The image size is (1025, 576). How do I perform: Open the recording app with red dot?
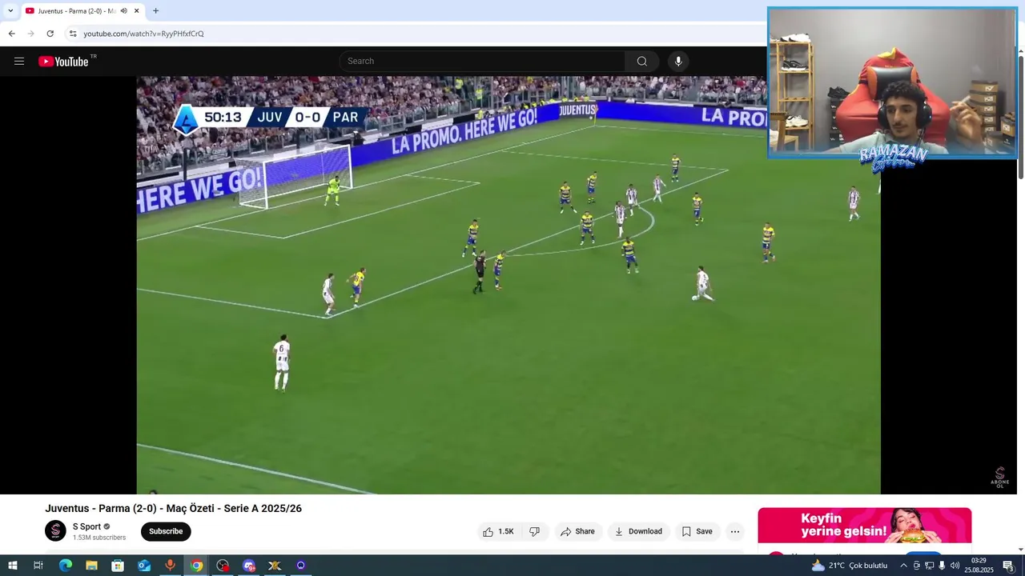pos(223,566)
